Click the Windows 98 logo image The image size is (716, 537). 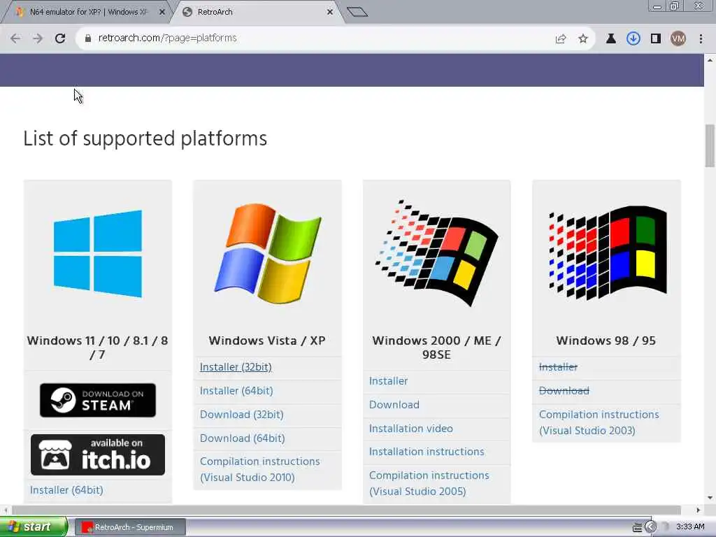607,252
